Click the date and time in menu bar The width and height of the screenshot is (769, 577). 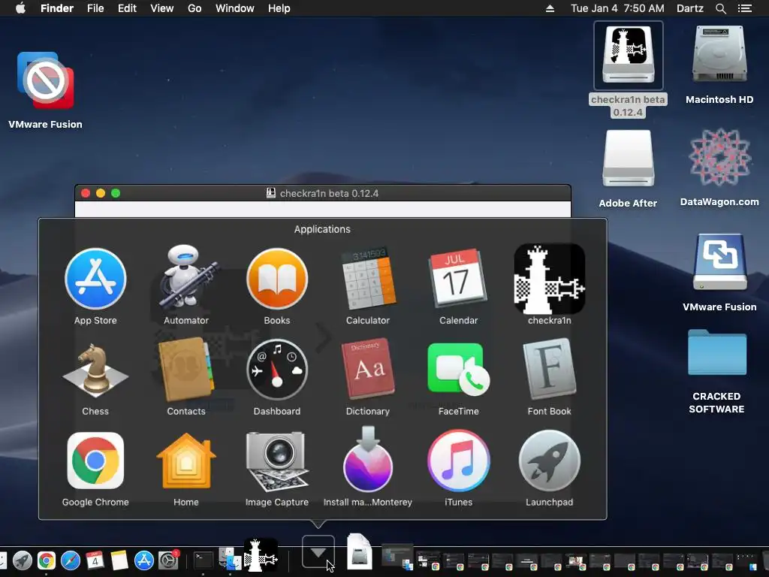pyautogui.click(x=617, y=8)
